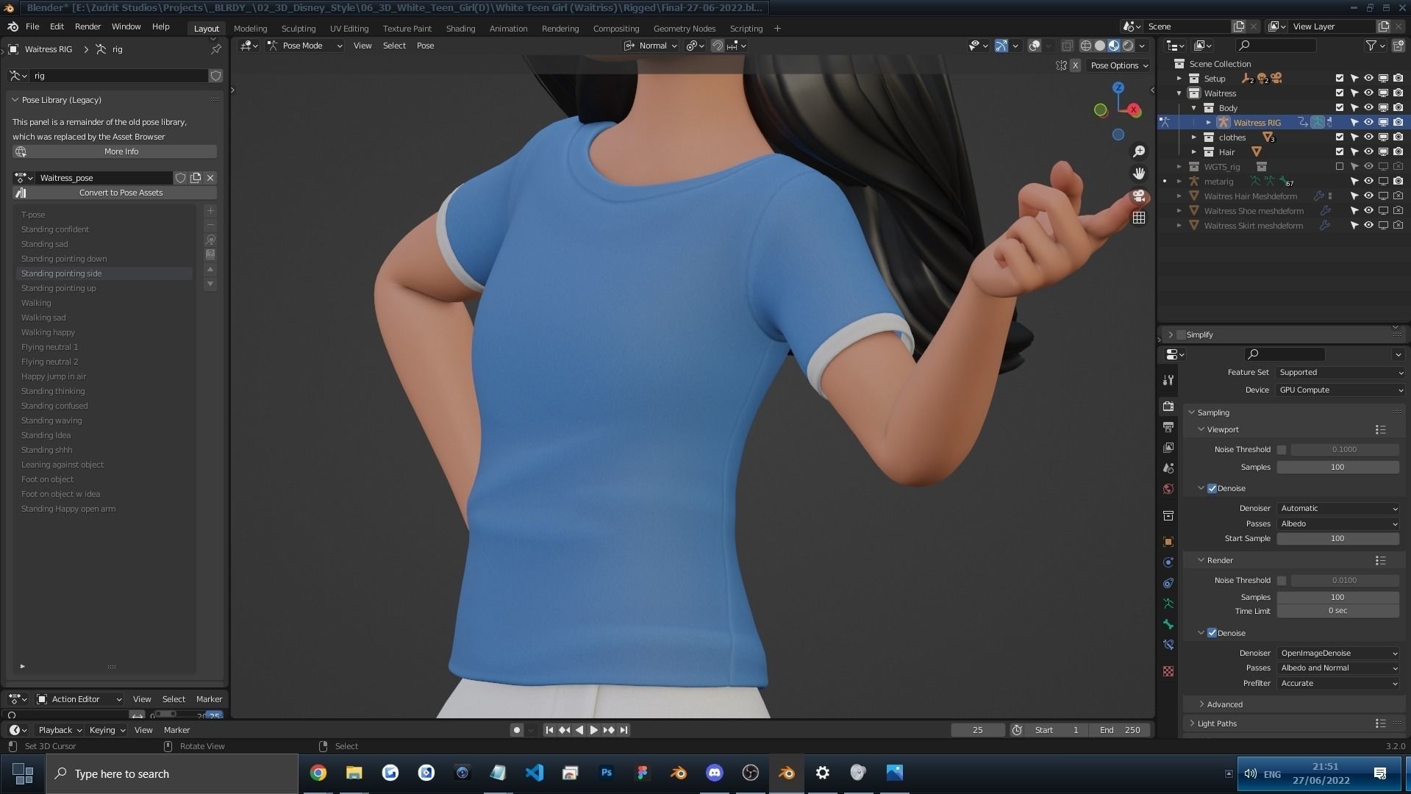
Task: Open the Output properties tab with printer icon
Action: 1168,427
